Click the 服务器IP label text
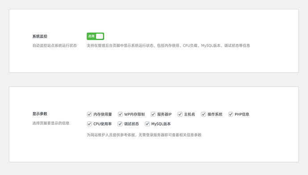This screenshot has height=175, width=308. 164,114
